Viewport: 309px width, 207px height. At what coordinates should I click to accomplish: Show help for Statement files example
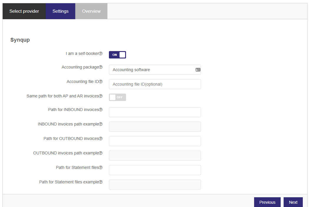pos(101,182)
